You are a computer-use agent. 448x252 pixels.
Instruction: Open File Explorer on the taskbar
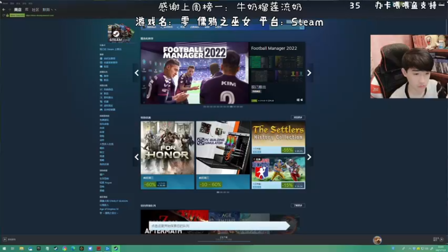[x=21, y=249]
